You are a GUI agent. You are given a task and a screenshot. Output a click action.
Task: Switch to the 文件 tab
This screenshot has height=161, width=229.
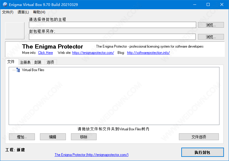12,62
